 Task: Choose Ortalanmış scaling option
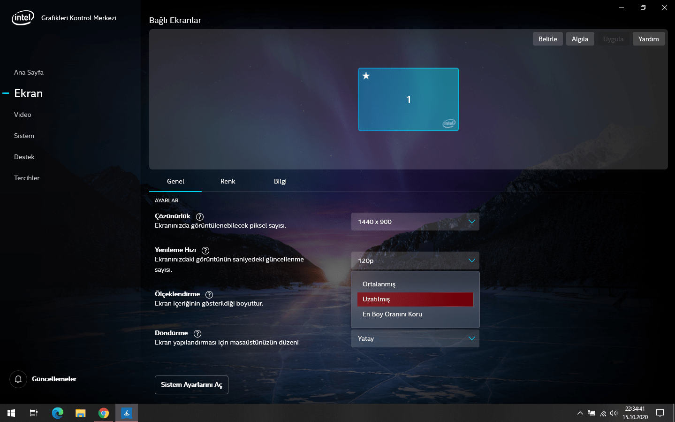pyautogui.click(x=415, y=284)
